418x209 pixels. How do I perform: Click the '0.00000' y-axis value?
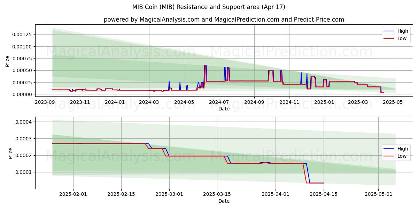23,94
